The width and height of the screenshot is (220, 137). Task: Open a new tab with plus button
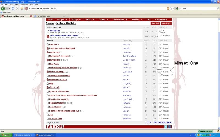pyautogui.click(x=68, y=16)
